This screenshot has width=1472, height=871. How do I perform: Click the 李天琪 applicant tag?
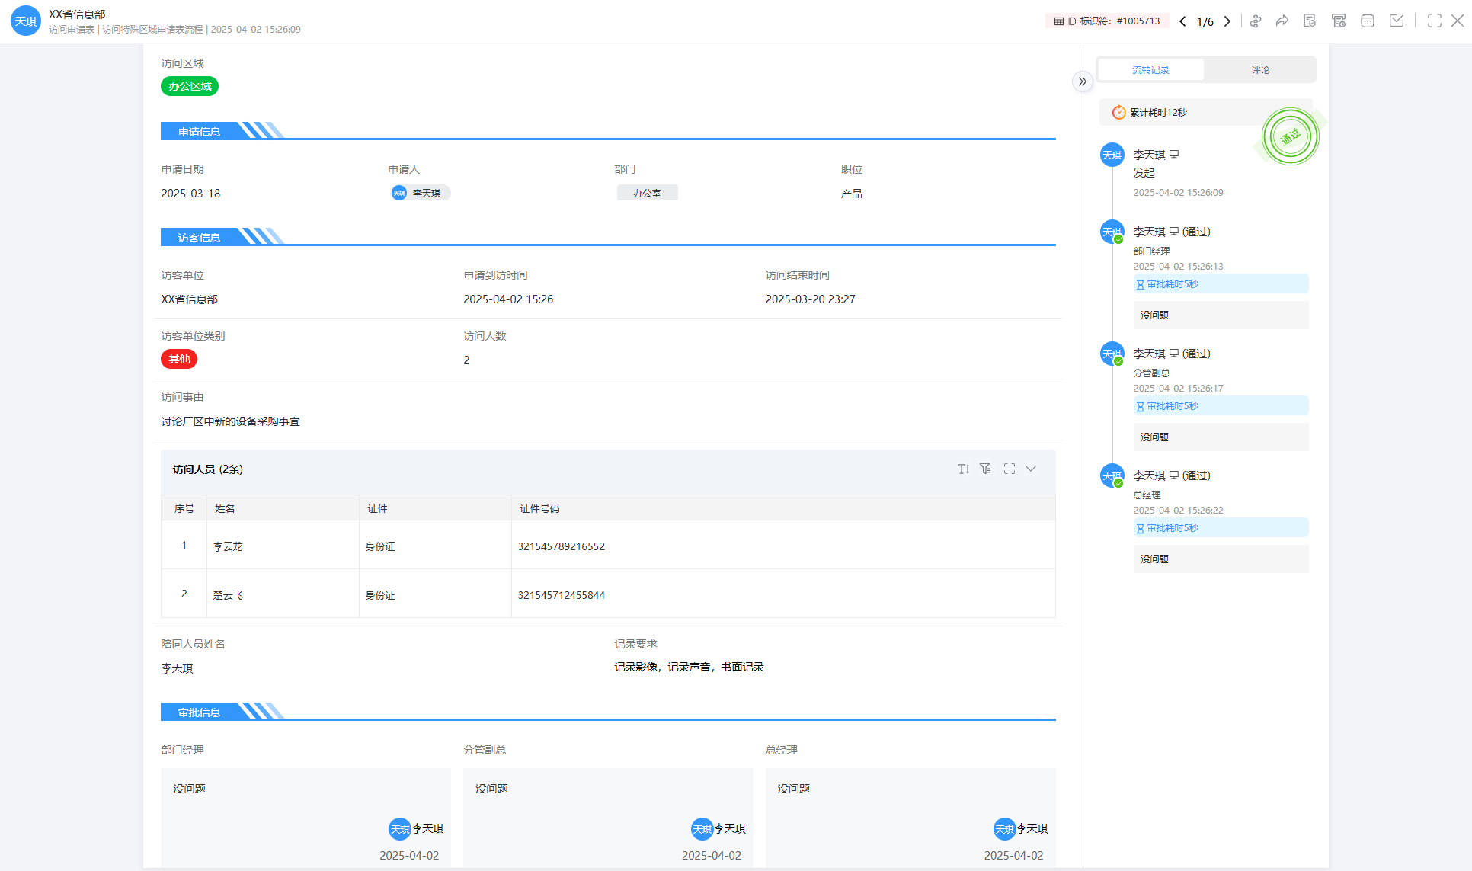pos(420,193)
